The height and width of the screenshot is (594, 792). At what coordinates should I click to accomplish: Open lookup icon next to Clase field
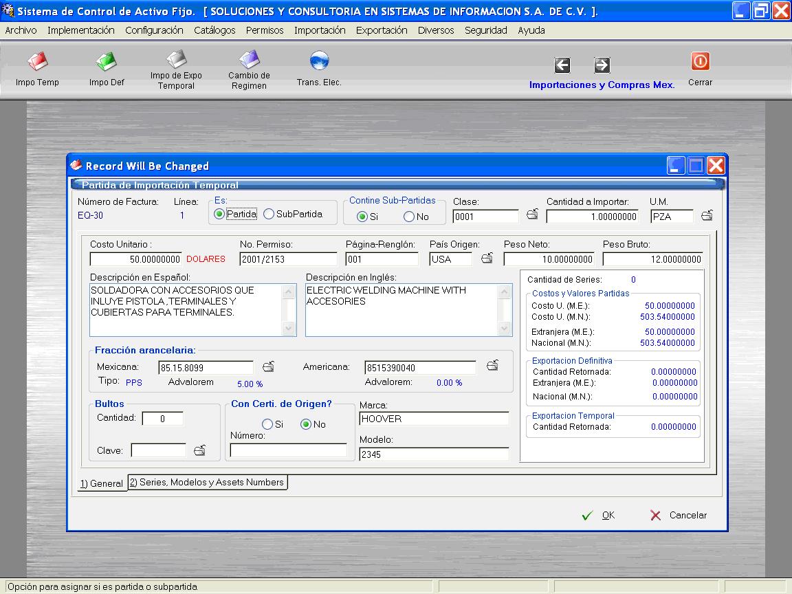point(532,214)
